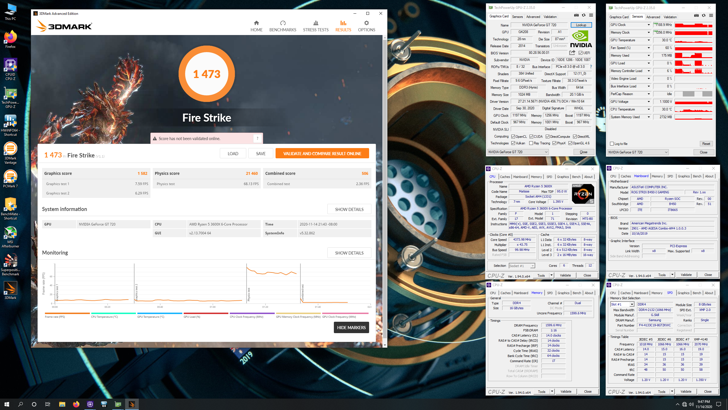Screen dimensions: 728x410
Task: Click the LOAD result button
Action: [233, 153]
